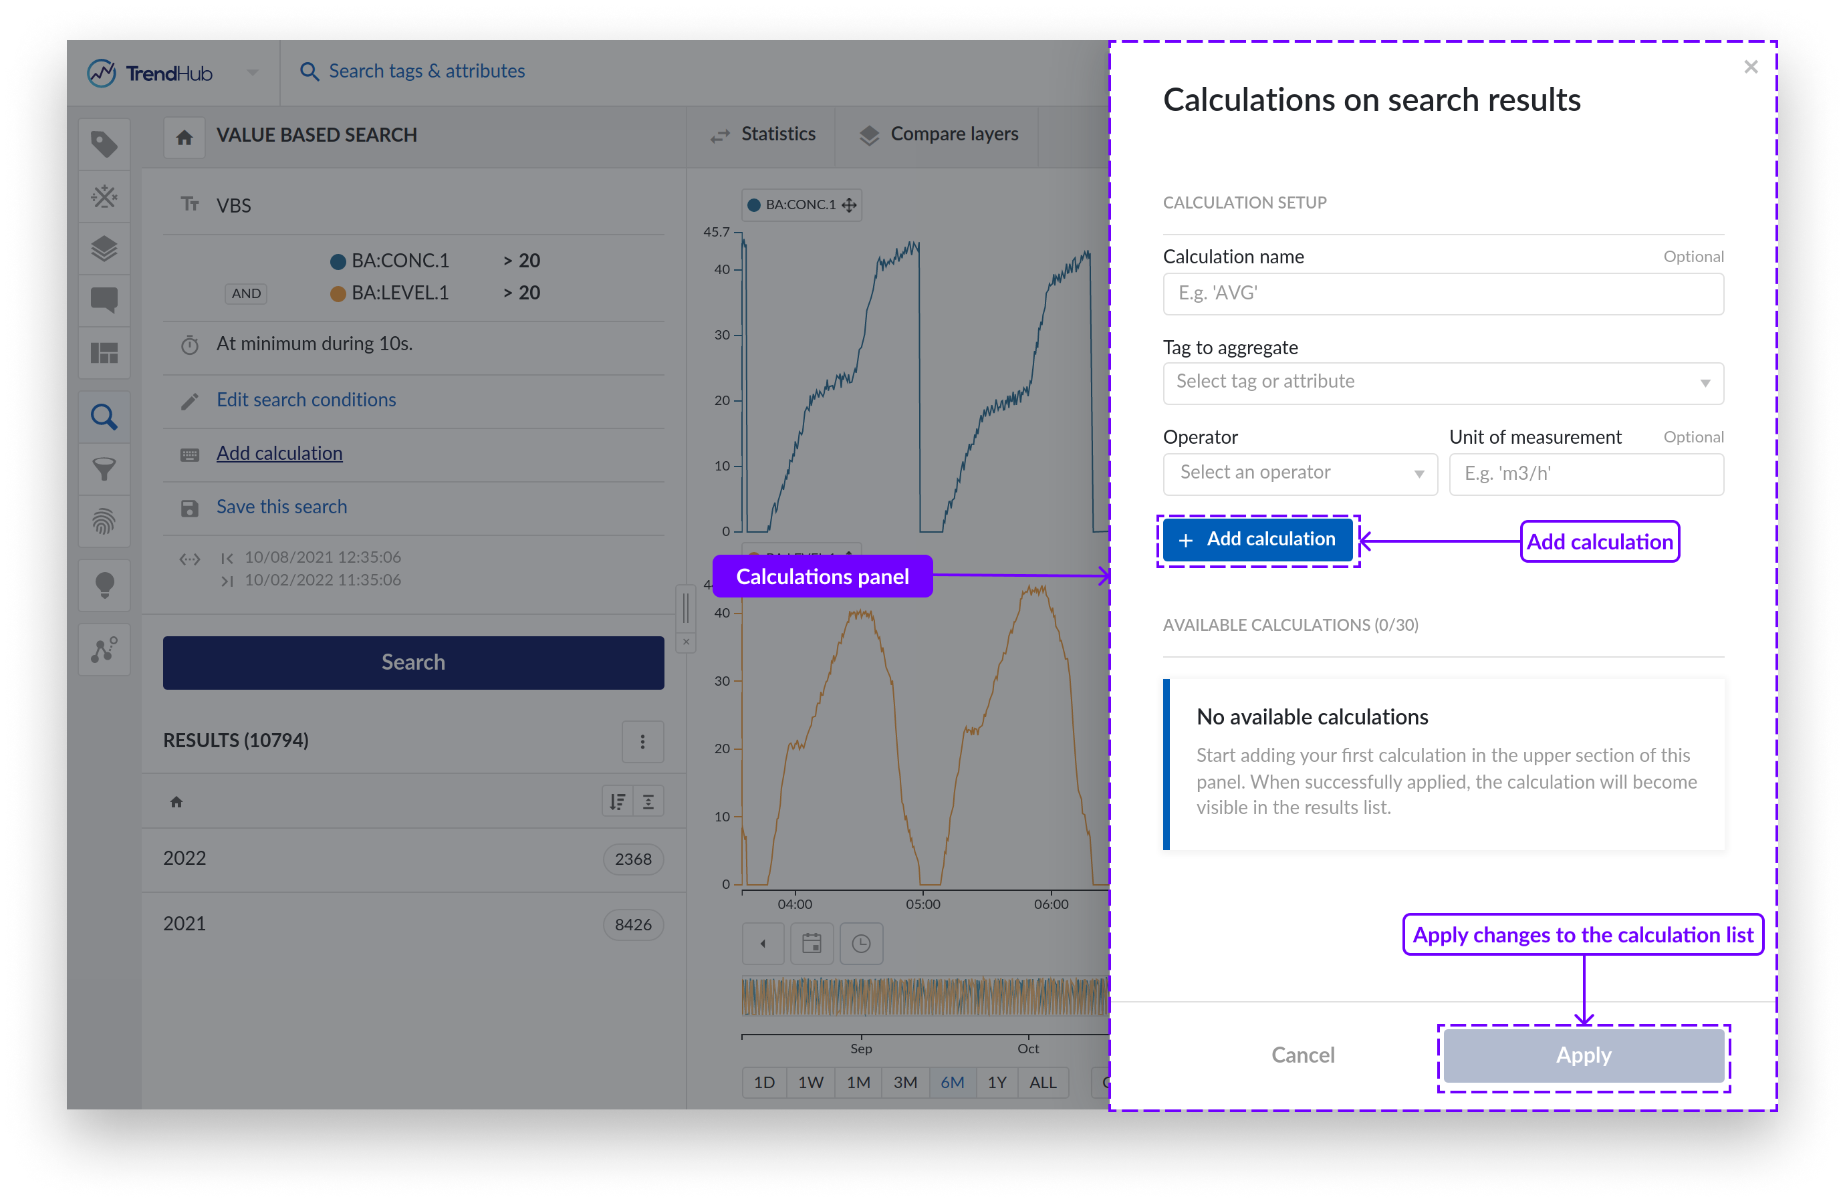Open the lightbulb sidebar icon
Screen dimensions: 1845x1203
pos(104,585)
